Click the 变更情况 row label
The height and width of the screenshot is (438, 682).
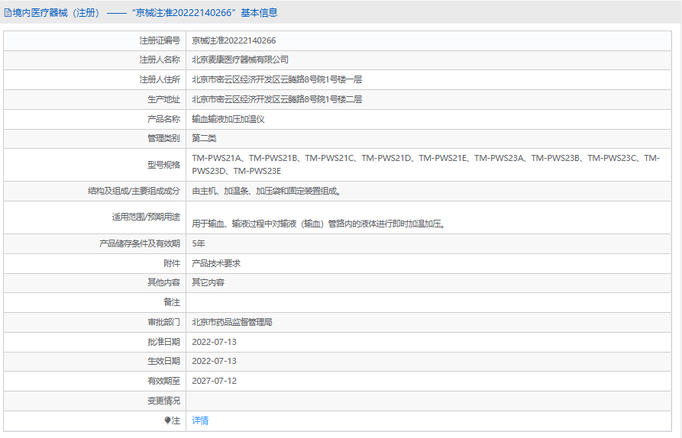coord(163,401)
